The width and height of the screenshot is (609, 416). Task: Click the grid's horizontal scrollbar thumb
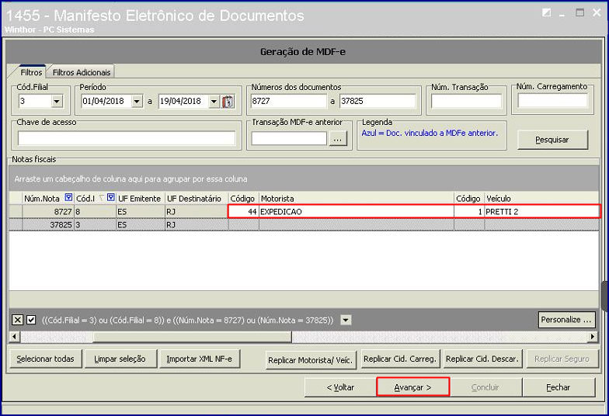click(192, 337)
